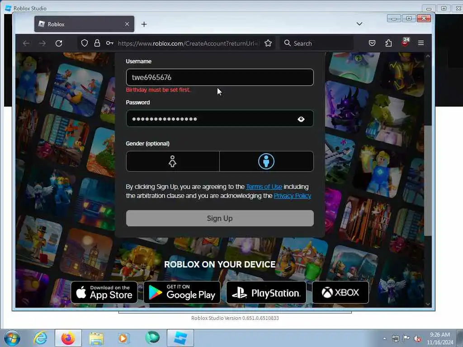Reload the page with the refresh icon

(59, 43)
